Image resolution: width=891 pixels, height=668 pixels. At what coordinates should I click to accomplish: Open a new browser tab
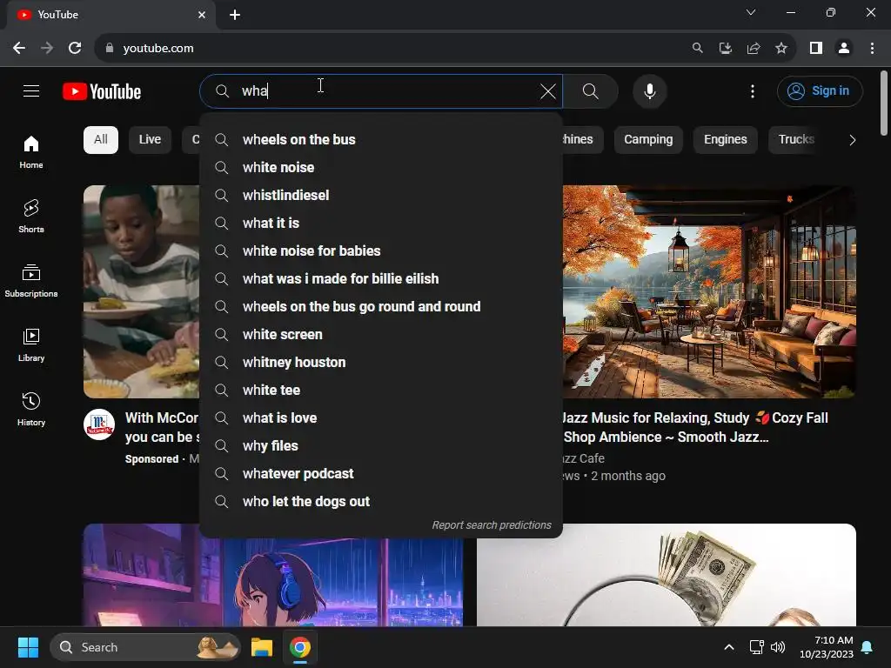tap(235, 15)
